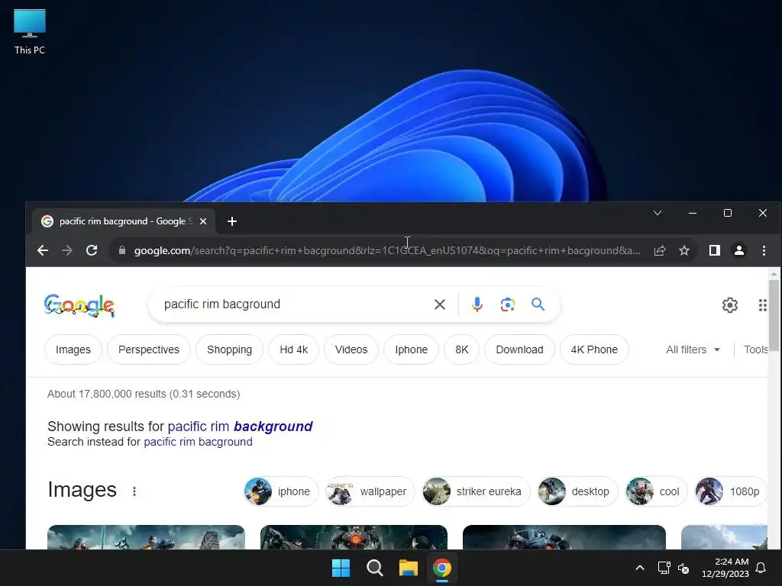Close the pacific rim bacground tab
Viewport: 782px width, 586px height.
(203, 221)
